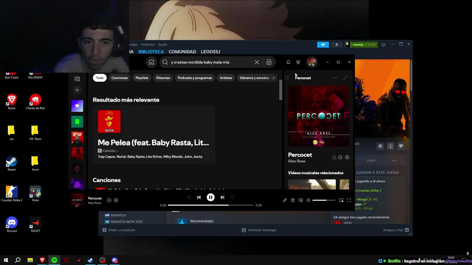The height and width of the screenshot is (265, 472).
Task: Click the Spotify search input field
Action: click(211, 62)
